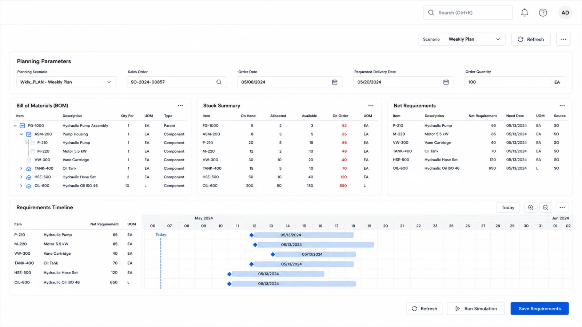The image size is (582, 327).
Task: Open the Planning Scenario Wkly_PLAN dropdown
Action: (66, 82)
